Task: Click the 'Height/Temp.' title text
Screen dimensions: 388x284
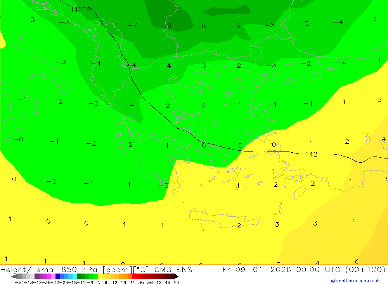Action: point(28,270)
